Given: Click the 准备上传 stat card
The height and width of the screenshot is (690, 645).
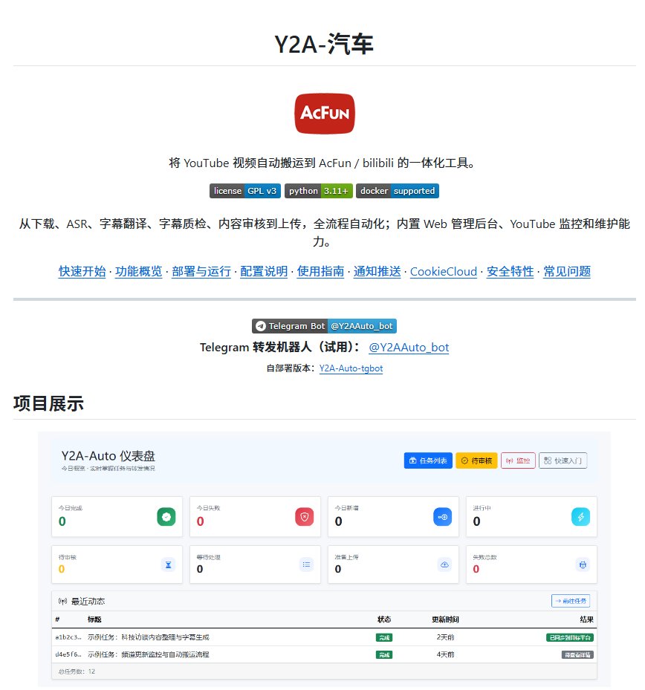Looking at the screenshot, I should pos(393,564).
